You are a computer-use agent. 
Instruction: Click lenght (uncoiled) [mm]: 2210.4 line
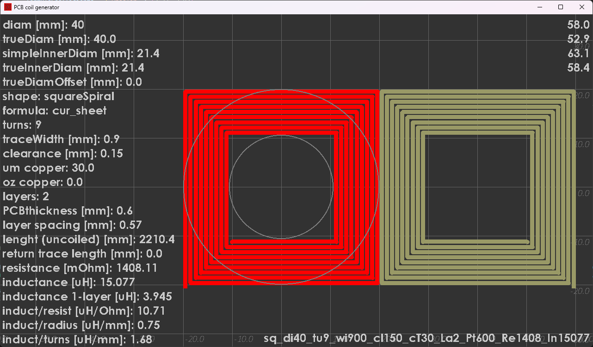coord(88,239)
